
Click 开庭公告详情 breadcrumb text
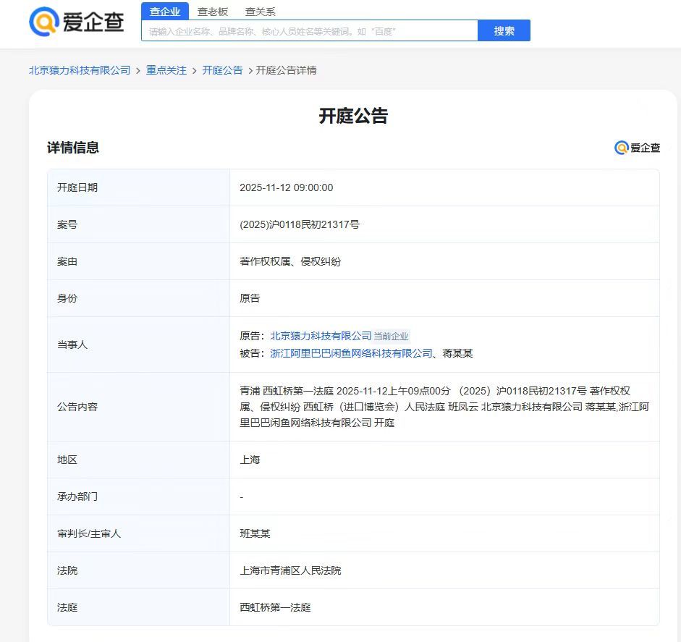pyautogui.click(x=286, y=70)
